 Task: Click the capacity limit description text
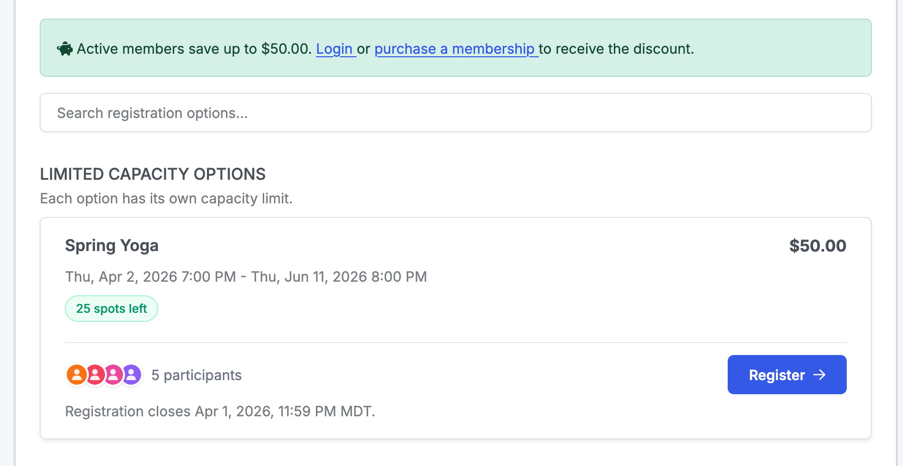click(166, 198)
